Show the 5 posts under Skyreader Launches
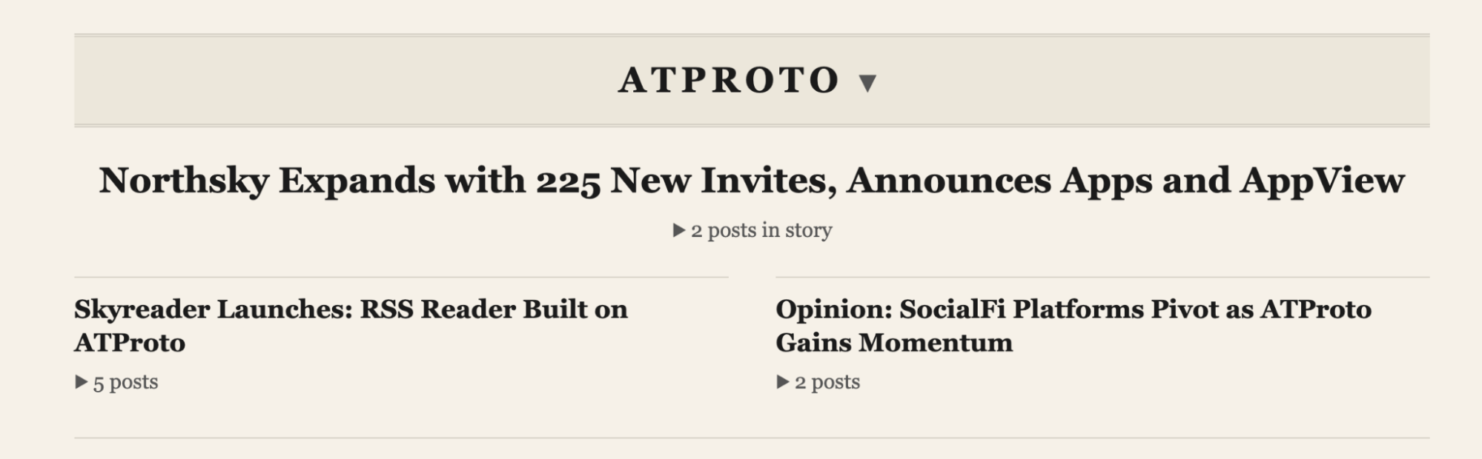Screen dimensions: 1482x459 (124, 382)
